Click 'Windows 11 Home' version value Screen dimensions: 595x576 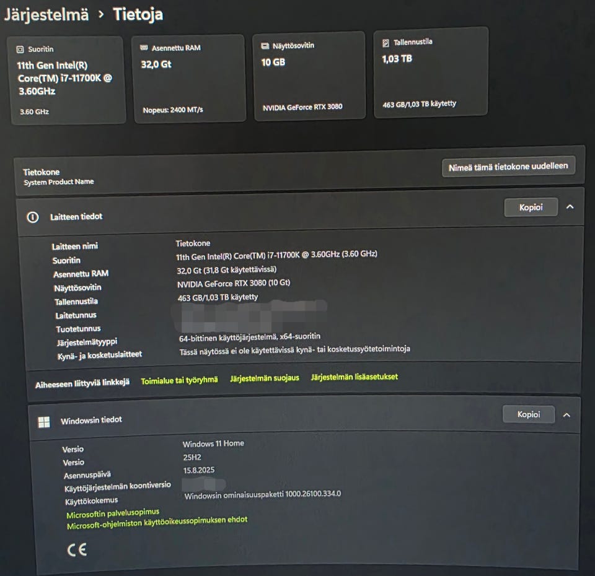(x=213, y=443)
